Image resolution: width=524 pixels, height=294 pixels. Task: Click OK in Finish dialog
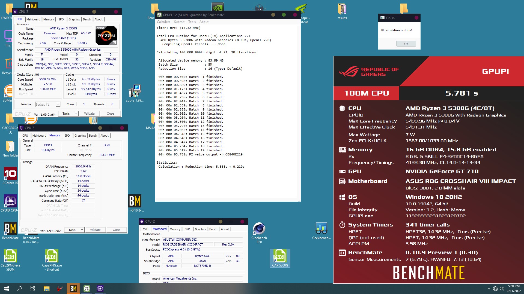406,44
